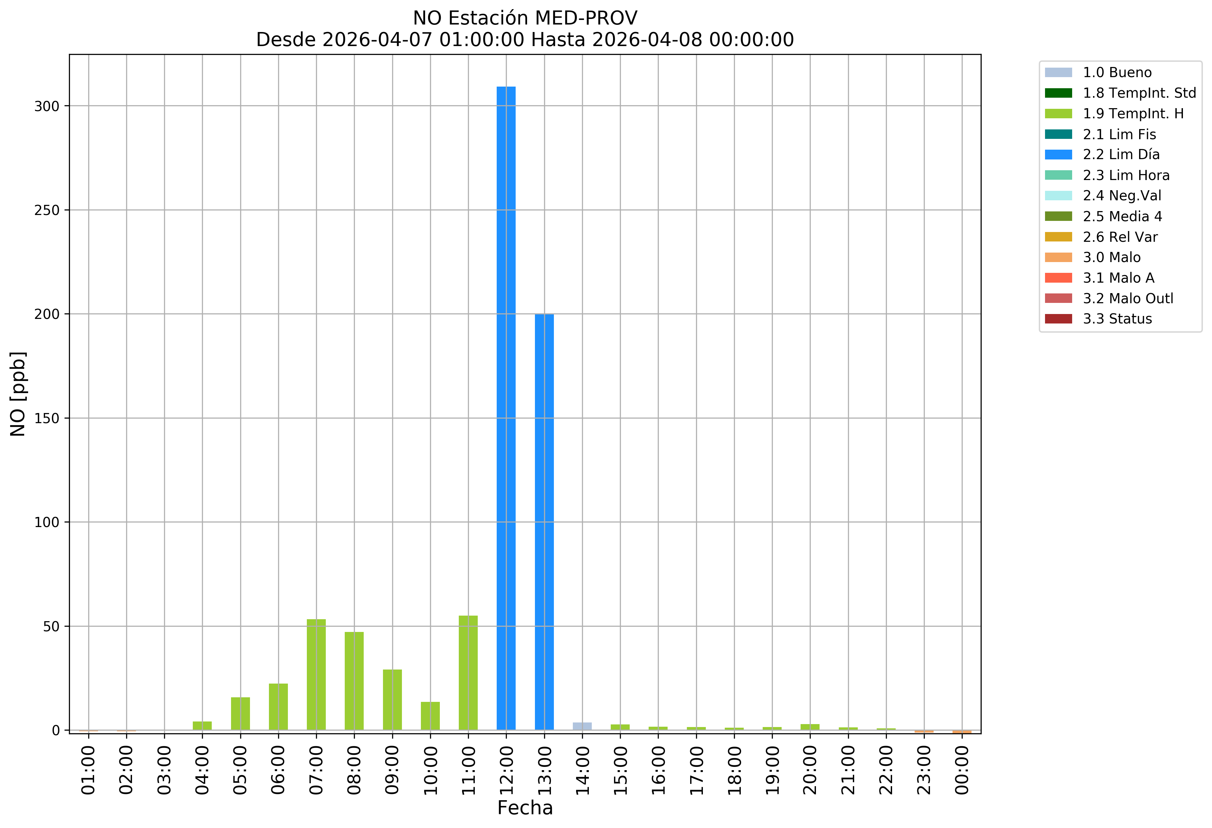Click the 1.9 TempInt. H legend swatch
Screen dimensions: 1212x828
(x=1058, y=114)
